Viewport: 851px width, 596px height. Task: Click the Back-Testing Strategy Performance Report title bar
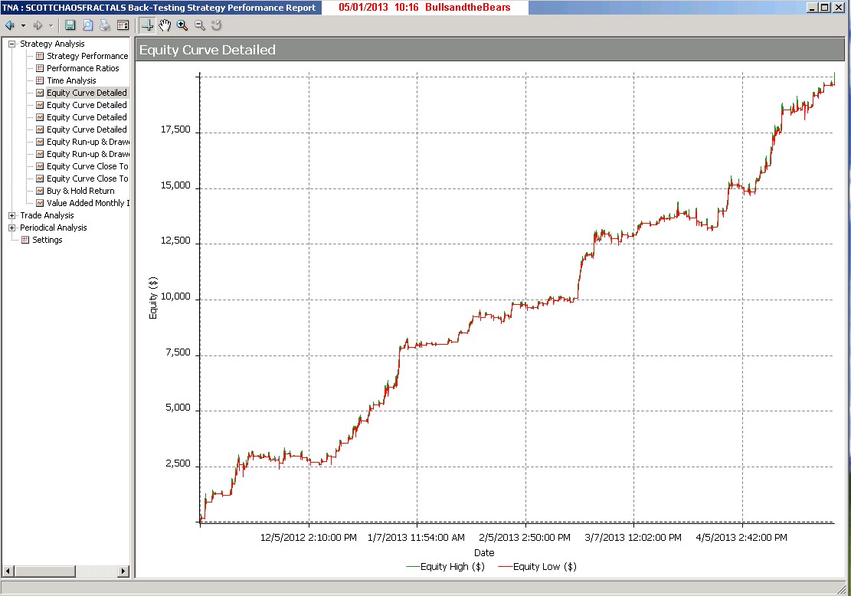pyautogui.click(x=159, y=8)
